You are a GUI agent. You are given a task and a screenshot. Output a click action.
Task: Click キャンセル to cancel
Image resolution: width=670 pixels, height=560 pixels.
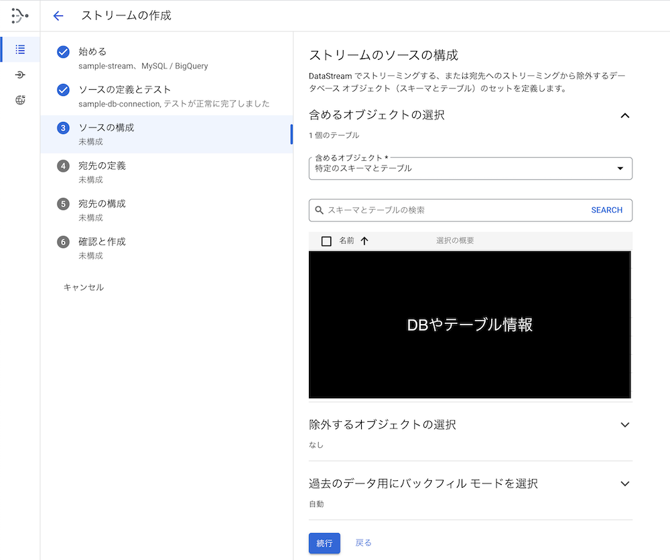pyautogui.click(x=84, y=288)
